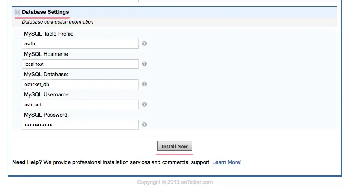Follow the Learn More! link
Screen dimensions: 347x186
[227, 162]
